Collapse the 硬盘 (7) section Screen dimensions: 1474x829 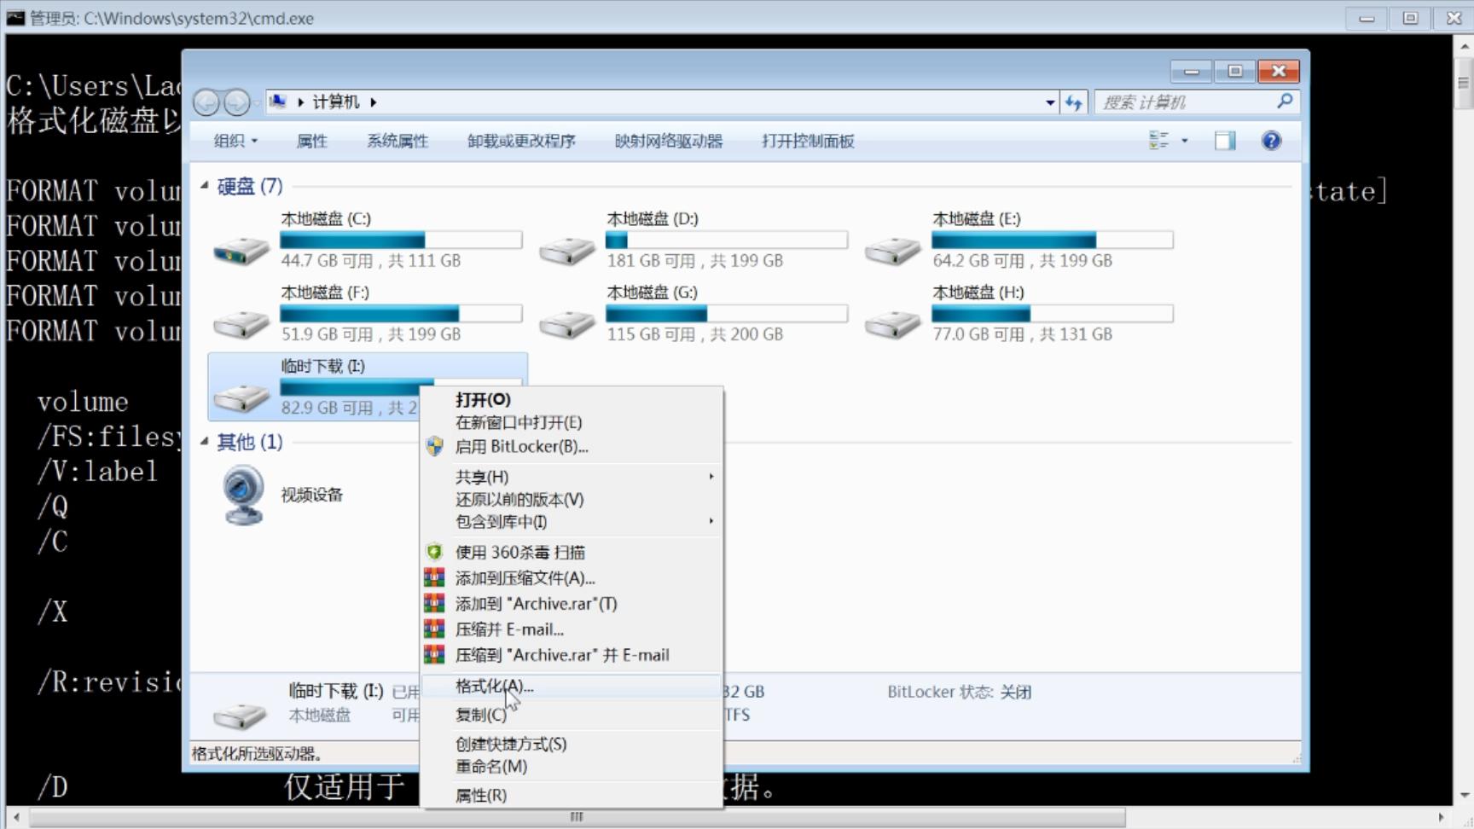pos(203,185)
